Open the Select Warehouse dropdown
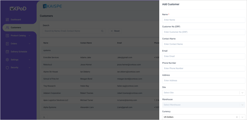 (204, 105)
